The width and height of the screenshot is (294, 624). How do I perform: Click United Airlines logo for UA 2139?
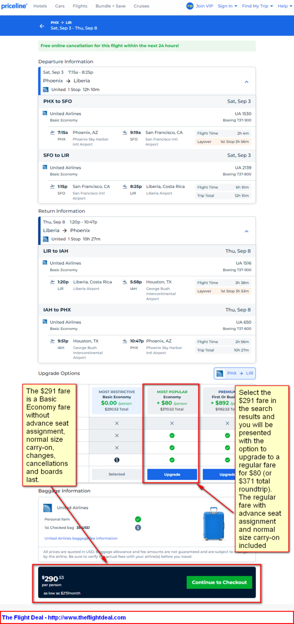[x=45, y=167]
